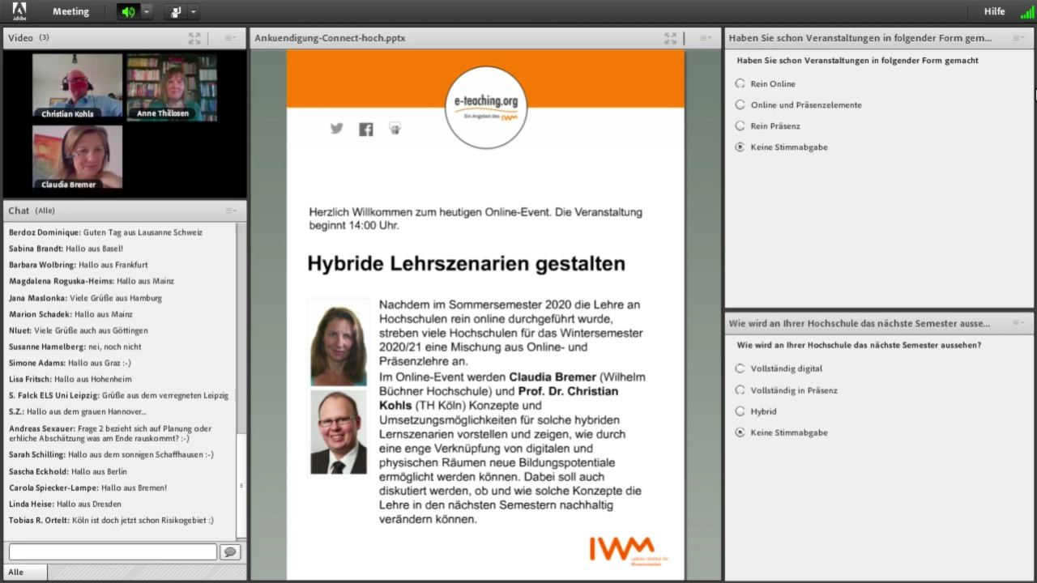
Task: Click the e-teaching.org circular logo
Action: tap(486, 109)
